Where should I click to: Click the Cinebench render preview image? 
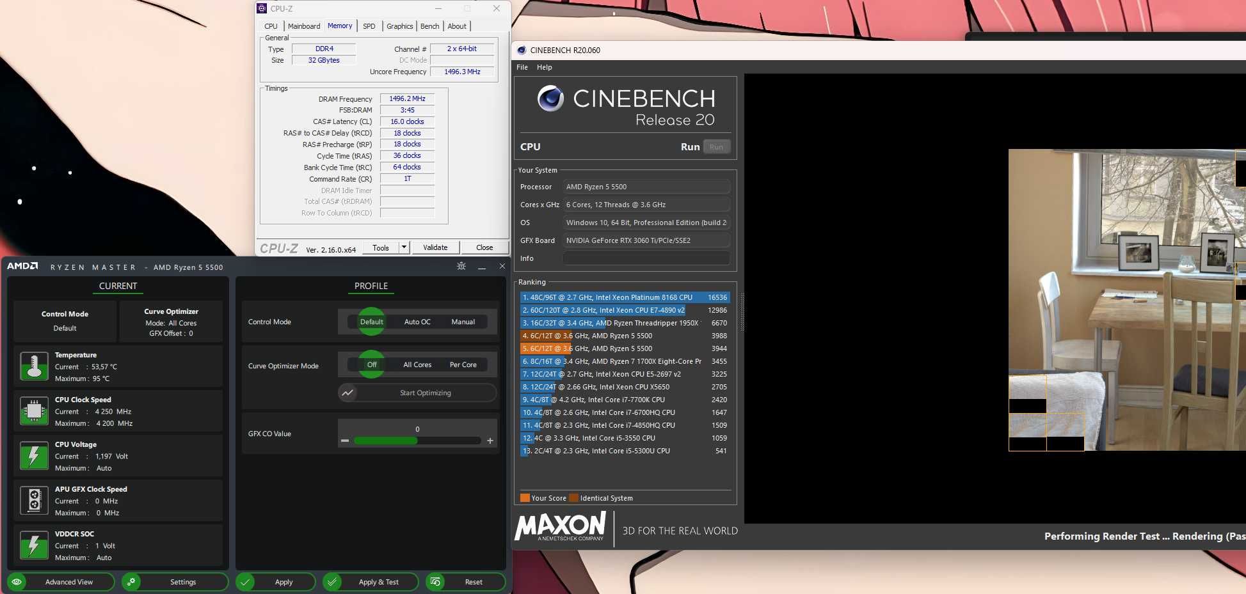pos(1126,300)
